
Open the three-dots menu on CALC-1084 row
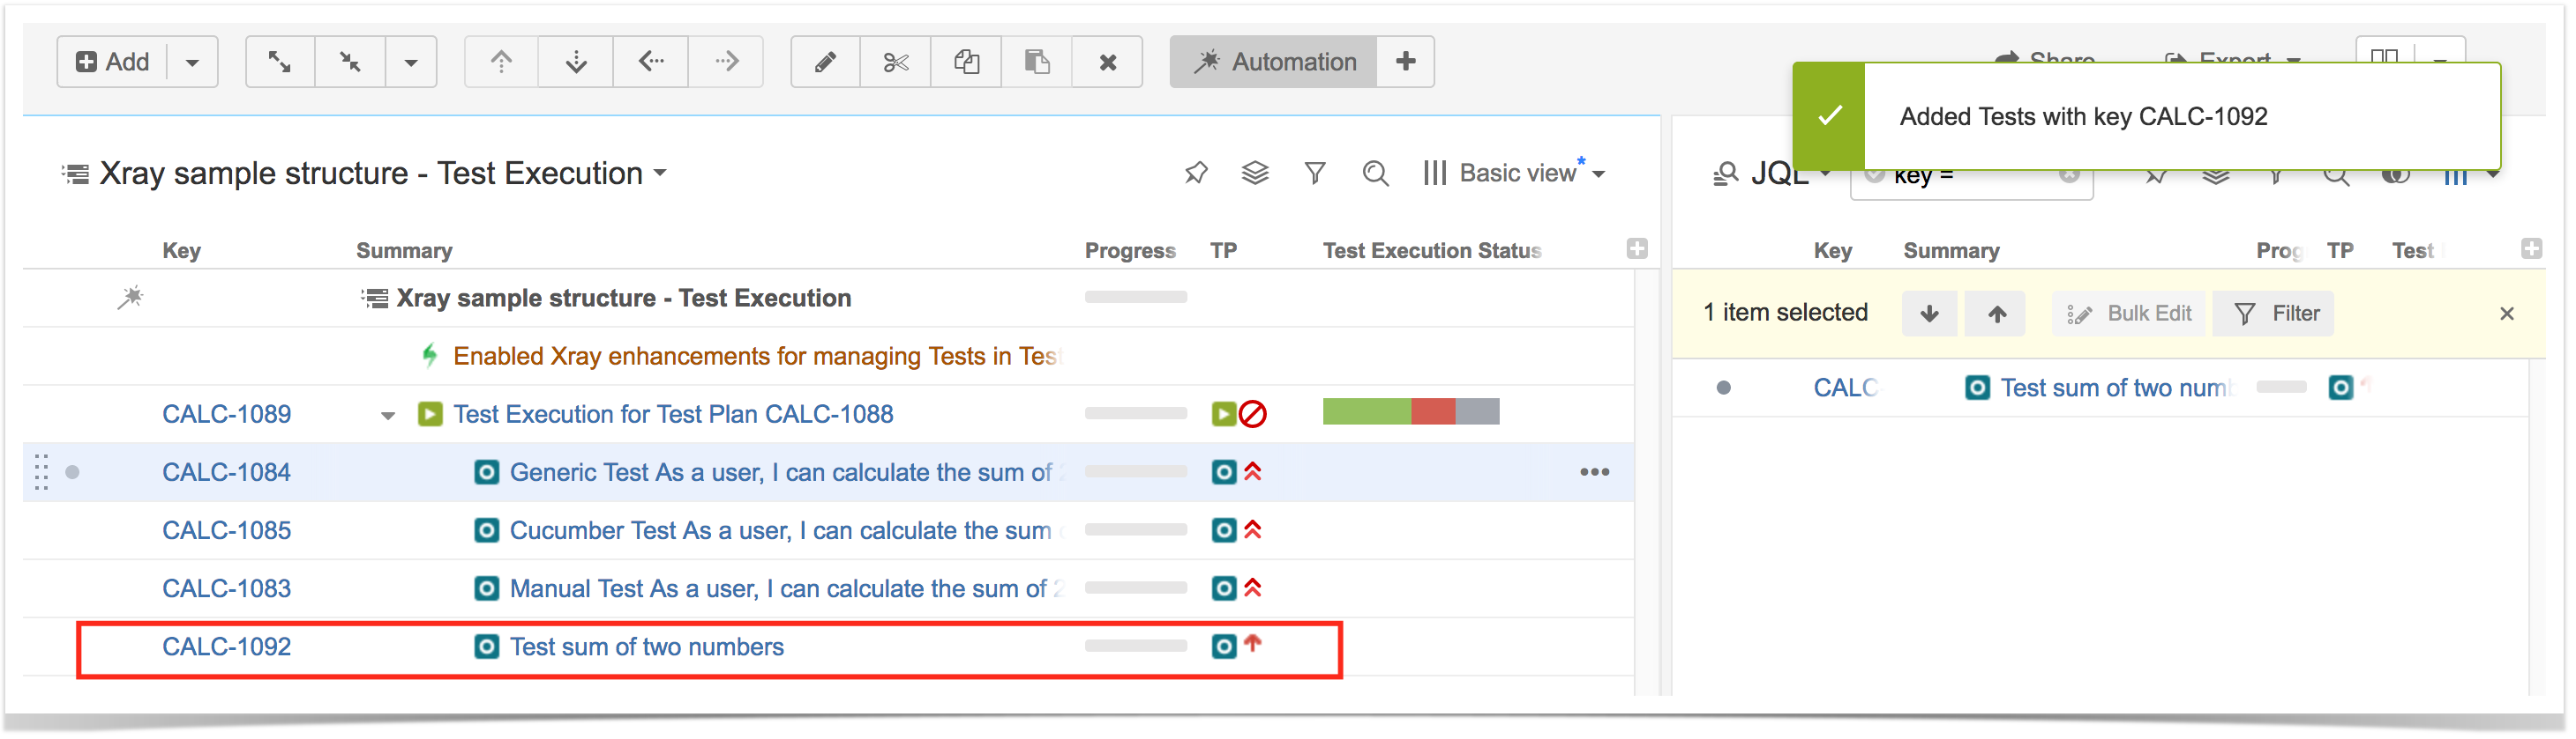(1594, 472)
